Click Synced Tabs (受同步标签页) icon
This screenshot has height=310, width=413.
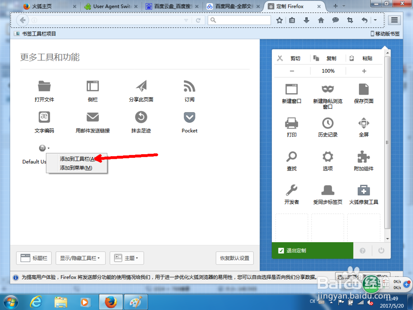pos(328,190)
